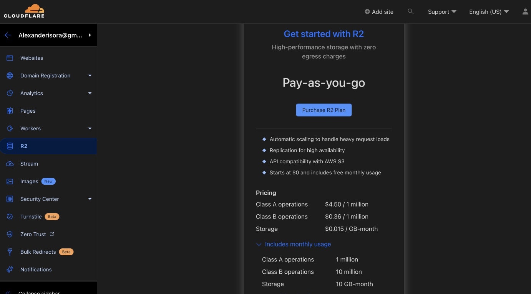Click "Automatic scaling to handle heavy request loads"
This screenshot has height=294, width=531.
tap(330, 139)
